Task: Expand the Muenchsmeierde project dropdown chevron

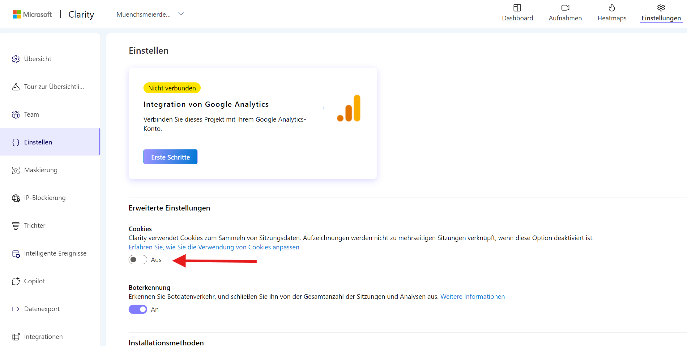Action: click(x=181, y=14)
